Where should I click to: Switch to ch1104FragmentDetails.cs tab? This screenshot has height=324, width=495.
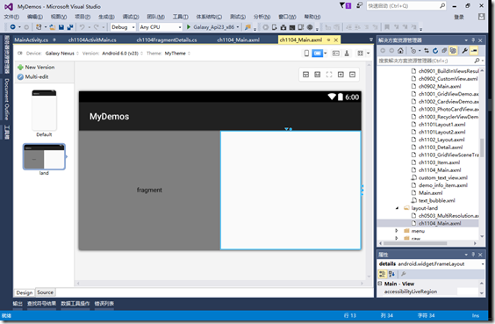[167, 40]
